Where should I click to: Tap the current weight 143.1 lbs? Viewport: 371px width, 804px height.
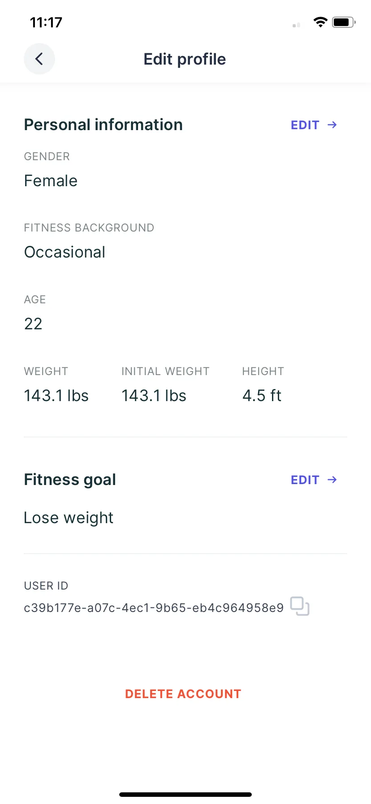(56, 396)
